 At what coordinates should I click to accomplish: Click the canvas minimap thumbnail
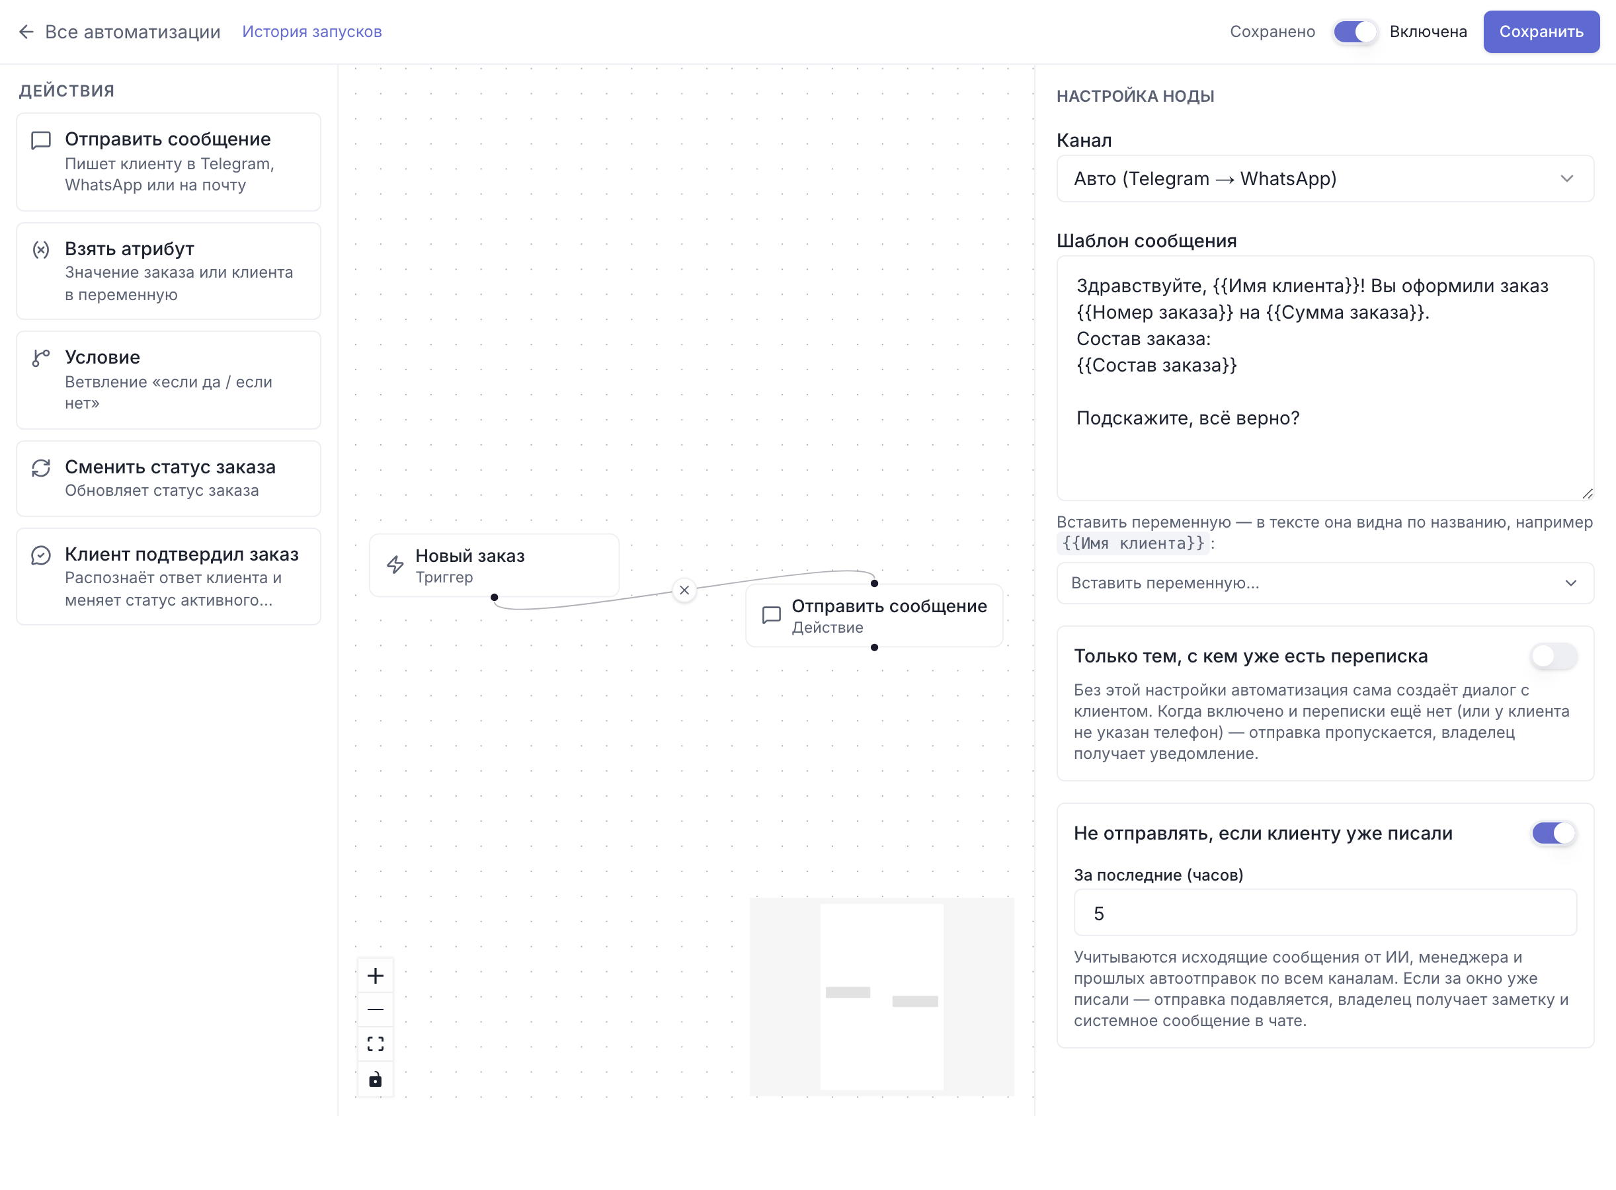[x=882, y=996]
